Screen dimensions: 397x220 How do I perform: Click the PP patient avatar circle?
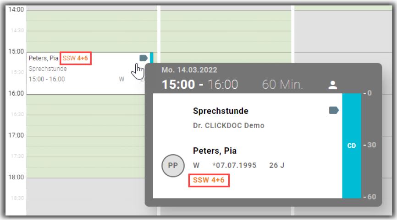point(173,165)
